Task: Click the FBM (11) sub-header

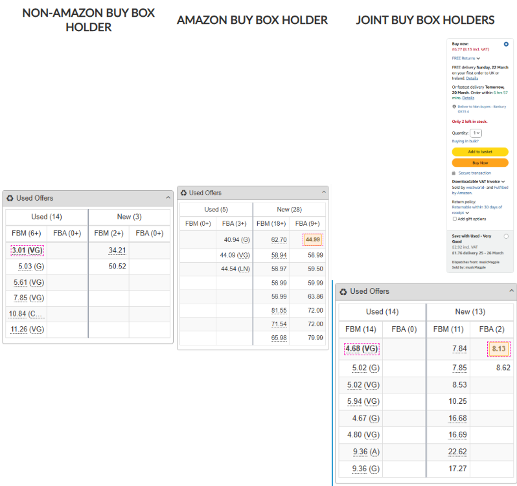Action: [448, 329]
